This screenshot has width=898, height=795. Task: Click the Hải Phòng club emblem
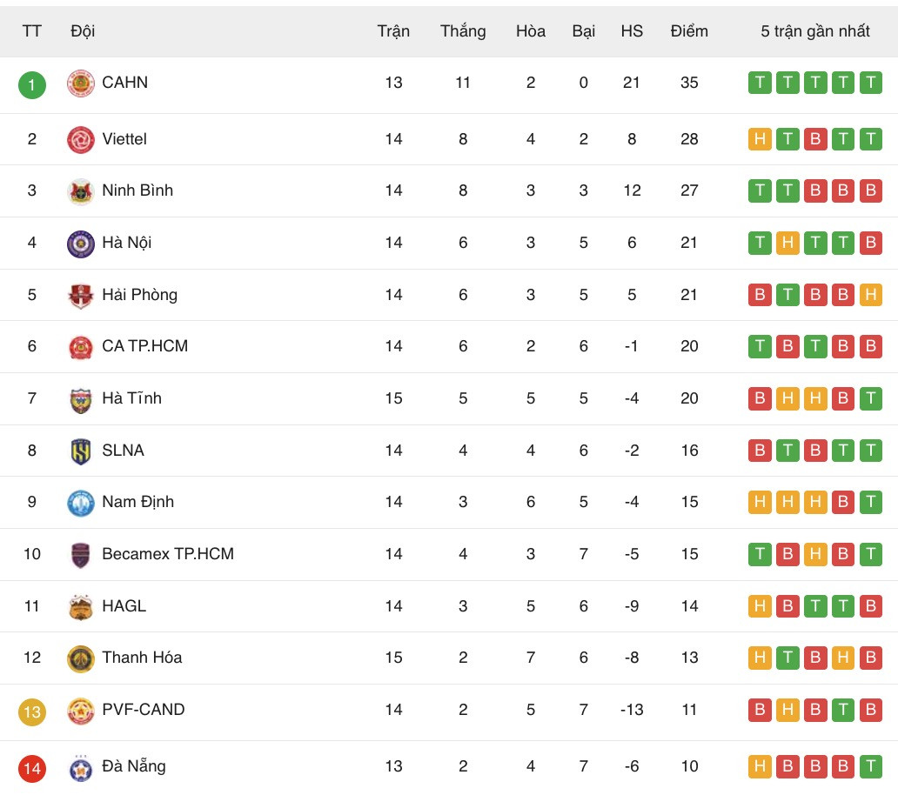[x=81, y=296]
